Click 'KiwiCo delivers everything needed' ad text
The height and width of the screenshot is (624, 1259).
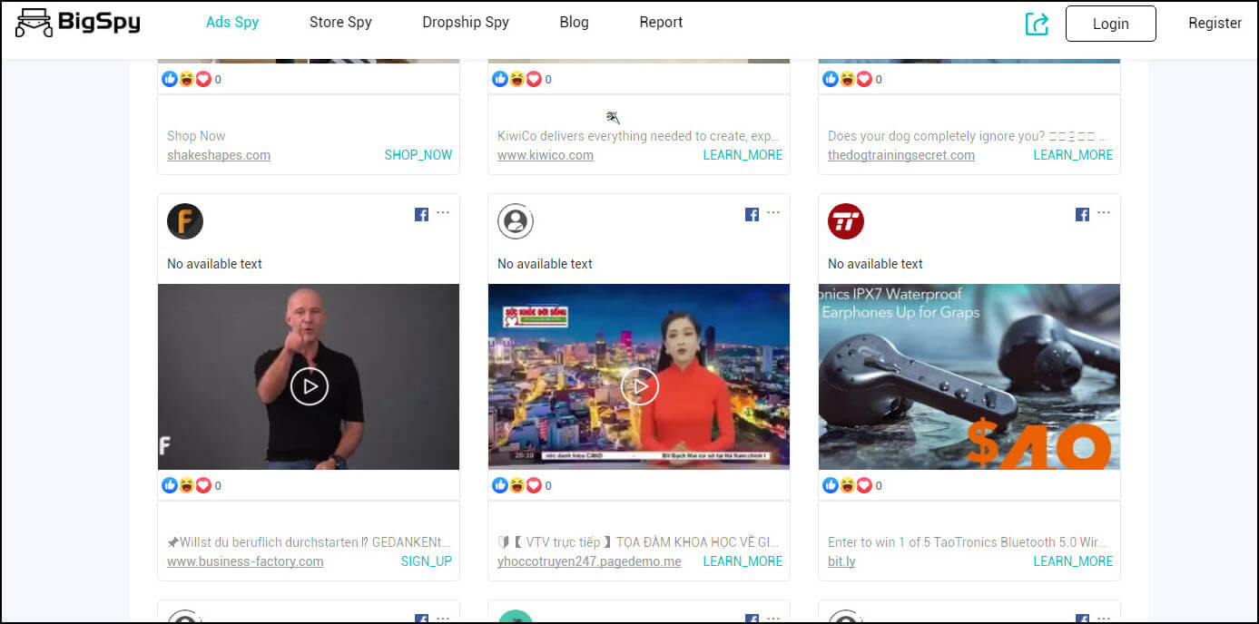[x=638, y=136]
